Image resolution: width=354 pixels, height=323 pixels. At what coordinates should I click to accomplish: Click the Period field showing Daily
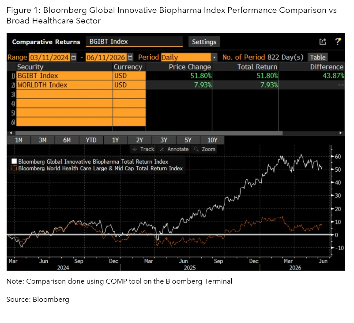[x=186, y=57]
